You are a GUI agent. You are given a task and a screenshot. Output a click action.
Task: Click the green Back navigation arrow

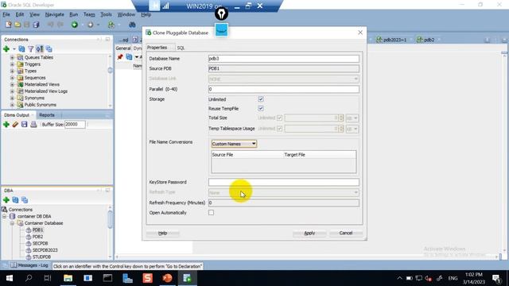point(74,25)
